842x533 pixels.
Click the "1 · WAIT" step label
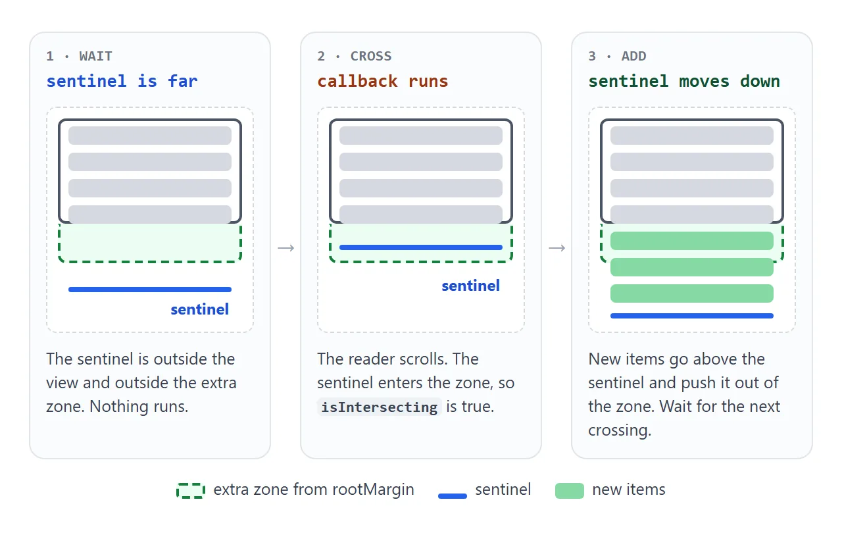79,56
